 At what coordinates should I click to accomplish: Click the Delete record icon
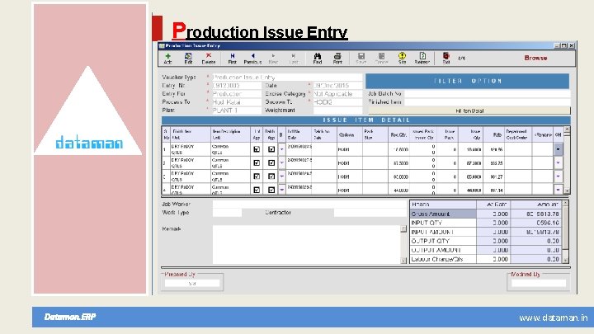click(209, 59)
